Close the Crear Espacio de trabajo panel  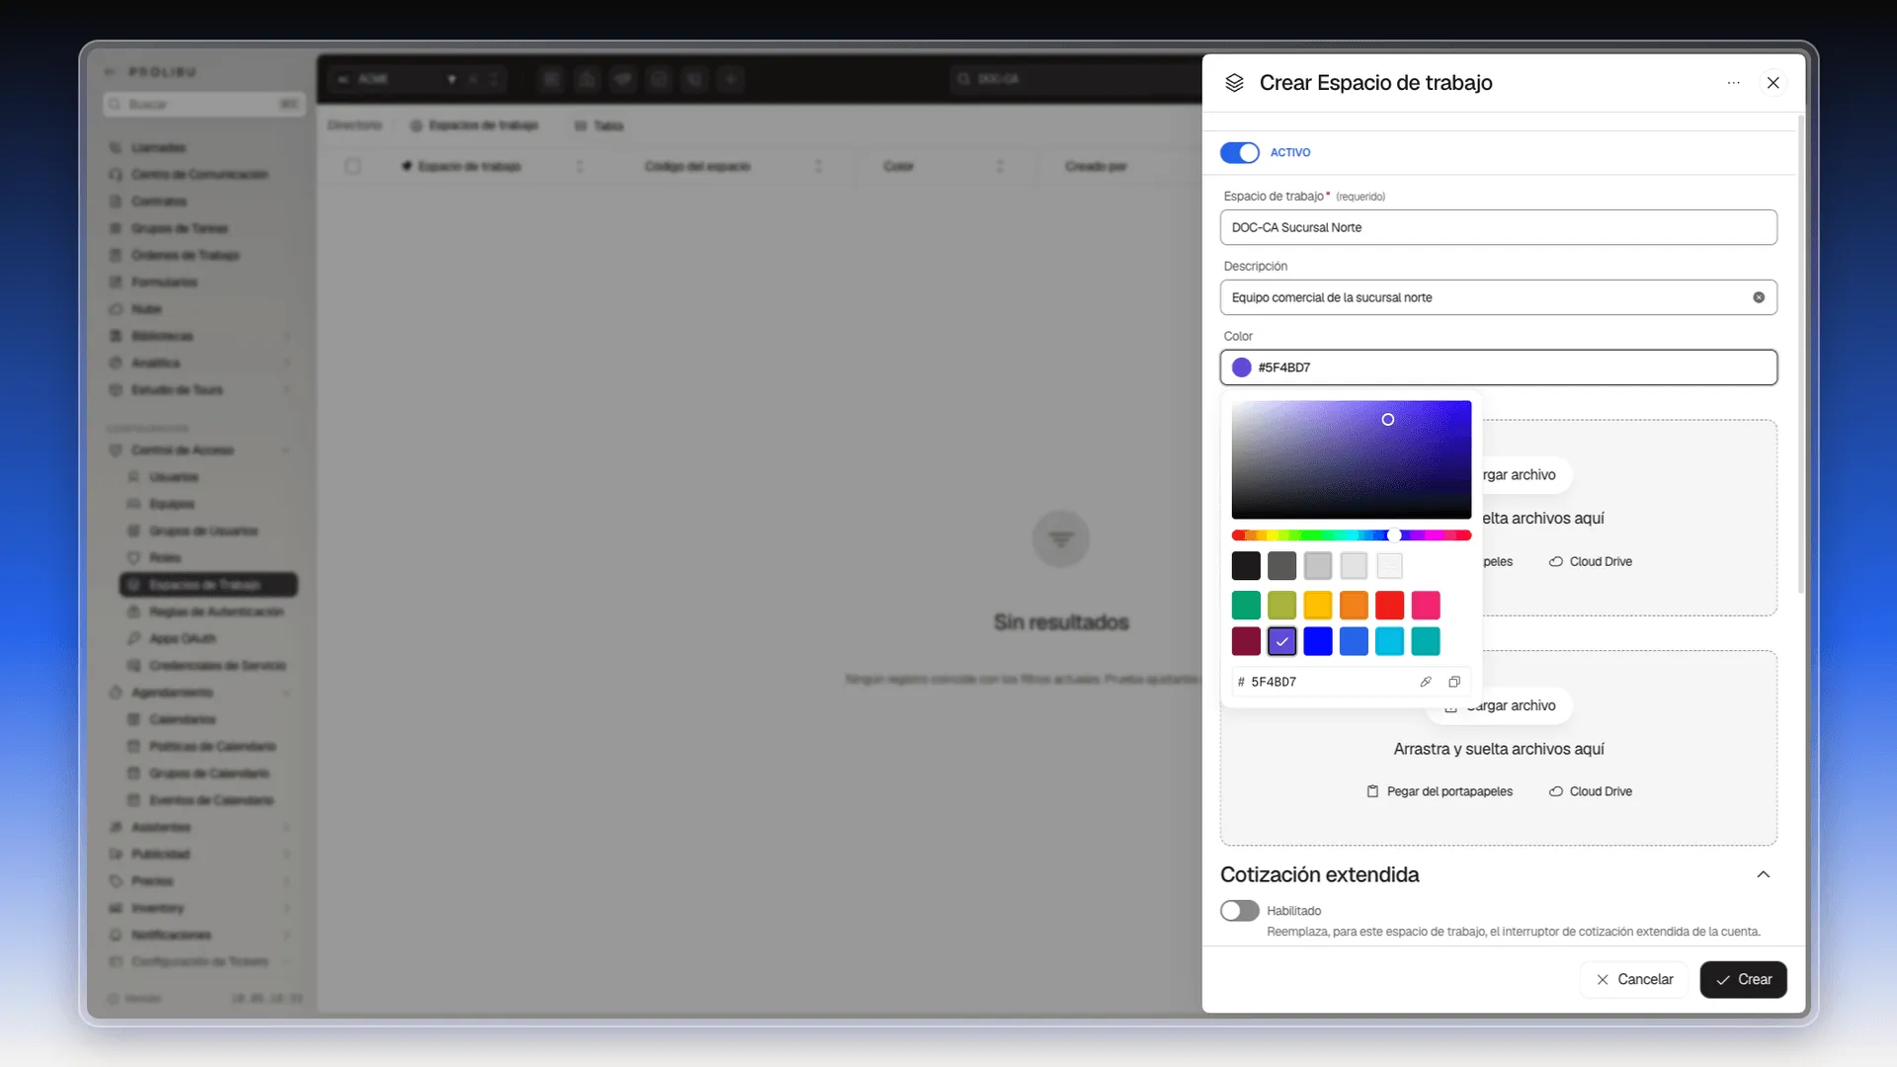[x=1773, y=83]
